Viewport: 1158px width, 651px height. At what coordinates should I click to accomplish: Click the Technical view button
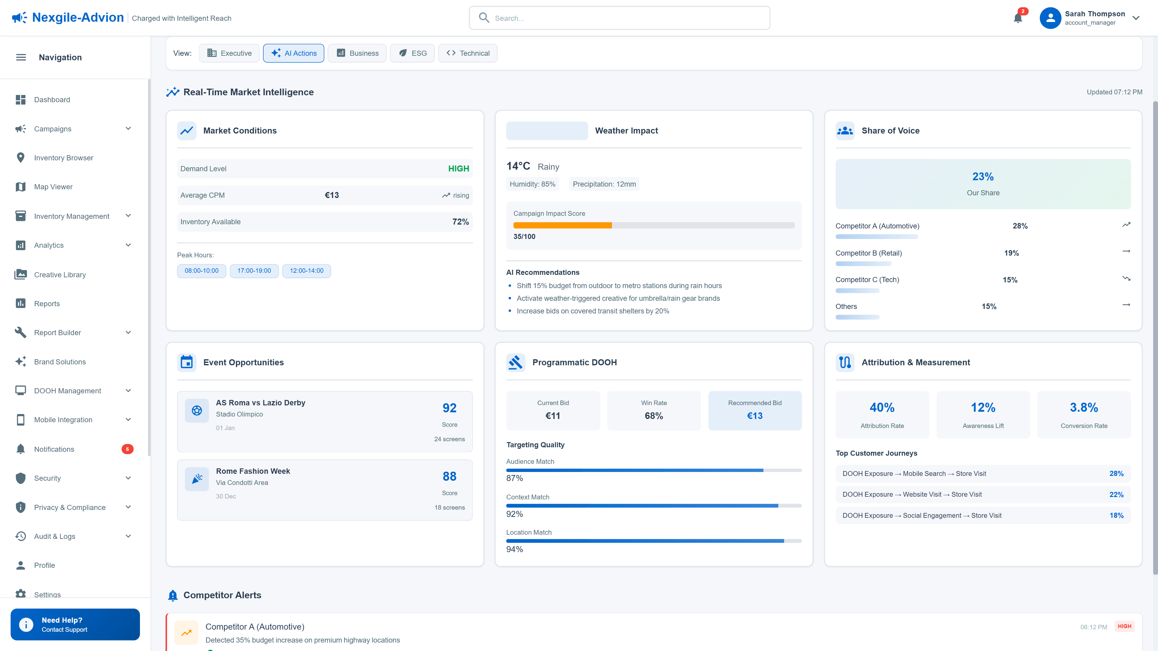[x=467, y=53]
